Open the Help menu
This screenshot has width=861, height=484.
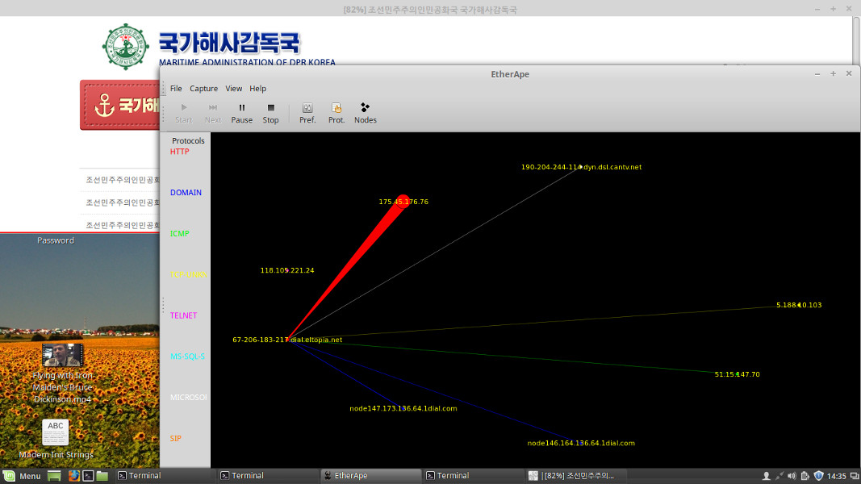point(257,89)
